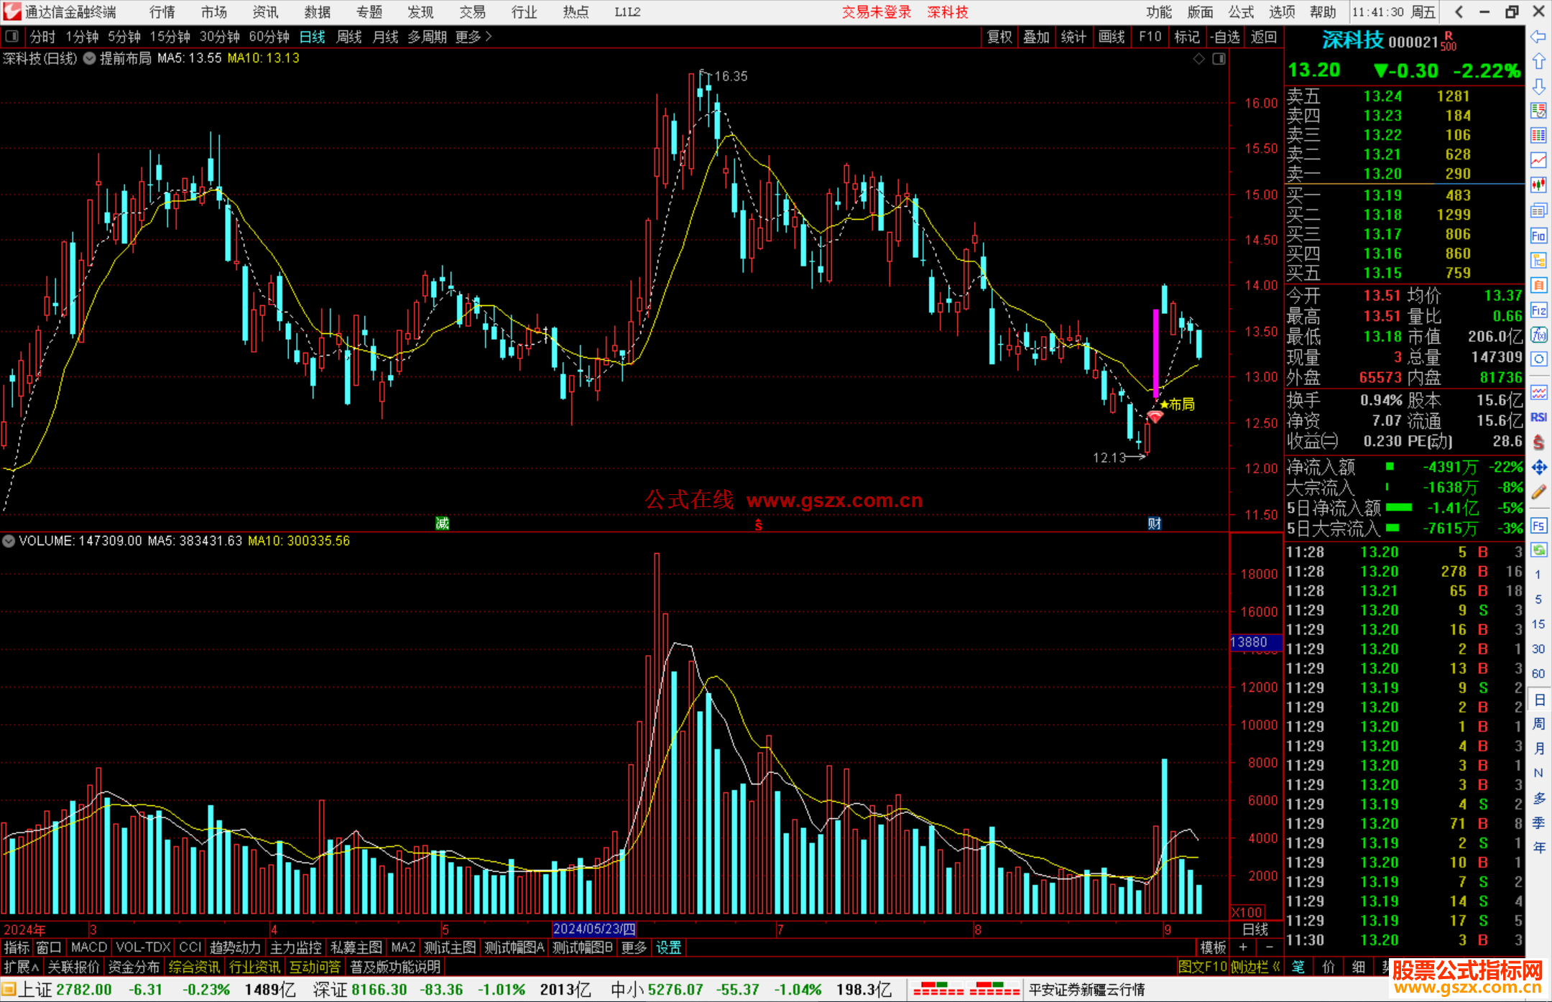1552x1002 pixels.
Task: Toggle the indicator icon before 提前布局
Action: (89, 59)
